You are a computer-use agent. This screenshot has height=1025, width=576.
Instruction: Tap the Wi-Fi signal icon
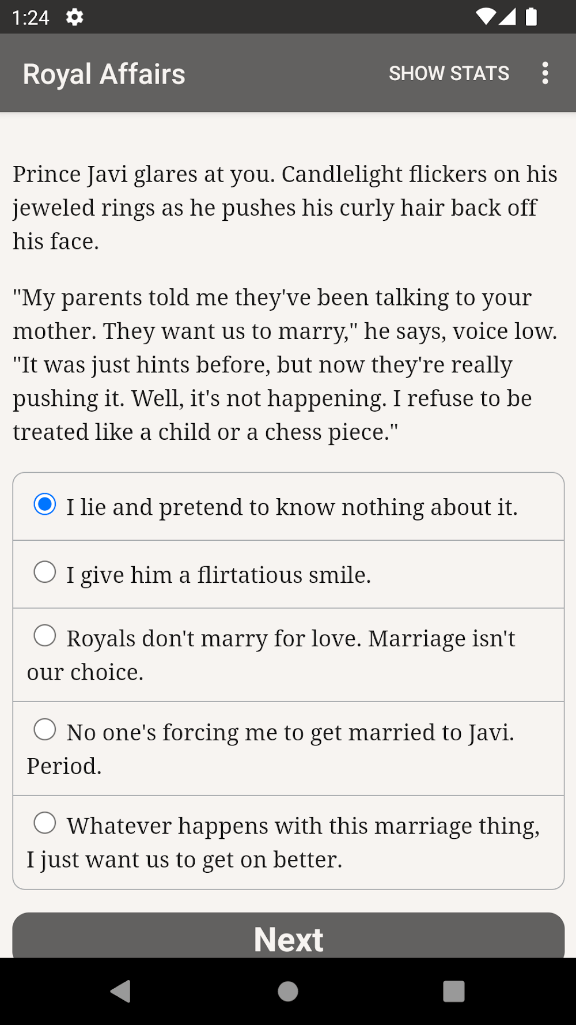point(486,17)
